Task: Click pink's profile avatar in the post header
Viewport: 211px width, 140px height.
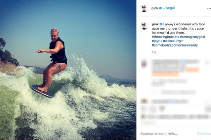Action: [x=144, y=9]
